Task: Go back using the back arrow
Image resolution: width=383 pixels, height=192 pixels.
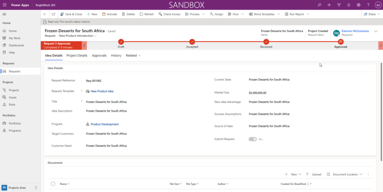Action: [x=45, y=14]
